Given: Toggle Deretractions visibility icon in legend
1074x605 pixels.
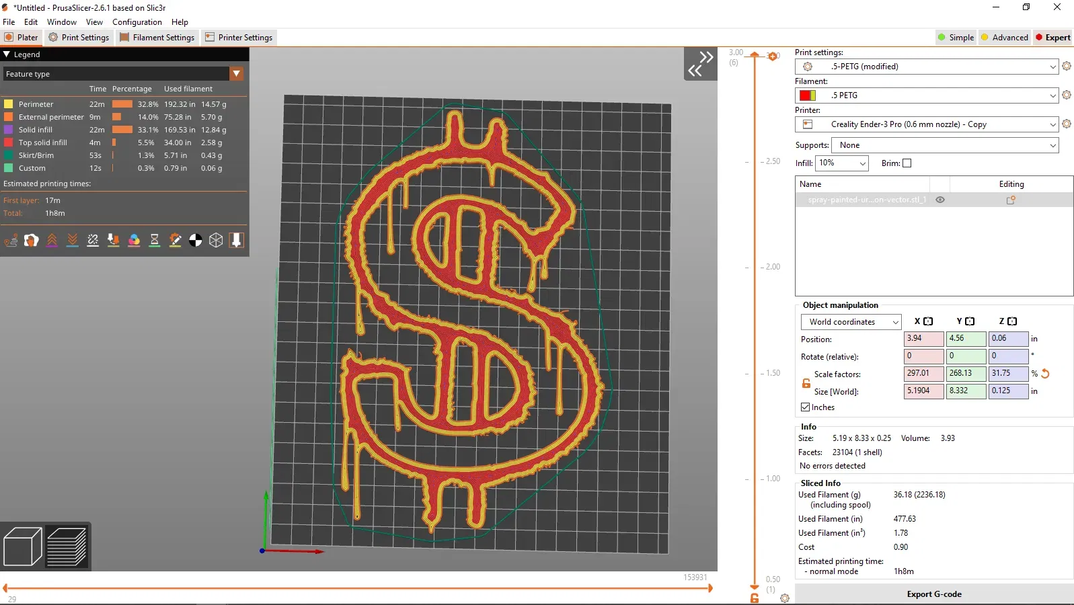Looking at the screenshot, I should 73,240.
